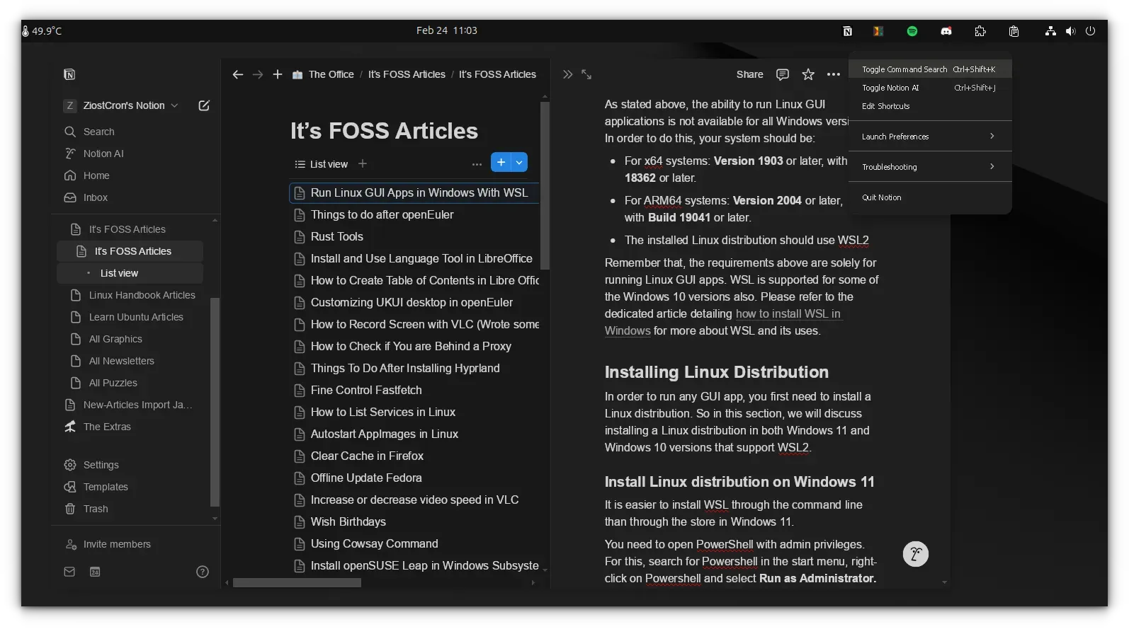Open the help question mark icon

coord(203,572)
